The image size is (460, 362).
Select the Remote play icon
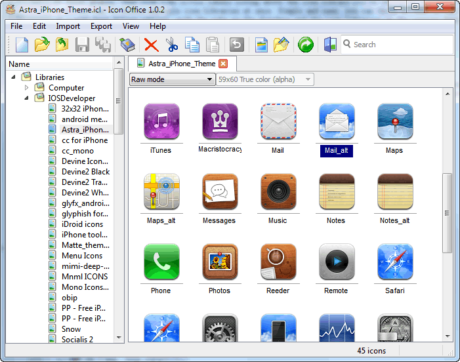click(337, 261)
